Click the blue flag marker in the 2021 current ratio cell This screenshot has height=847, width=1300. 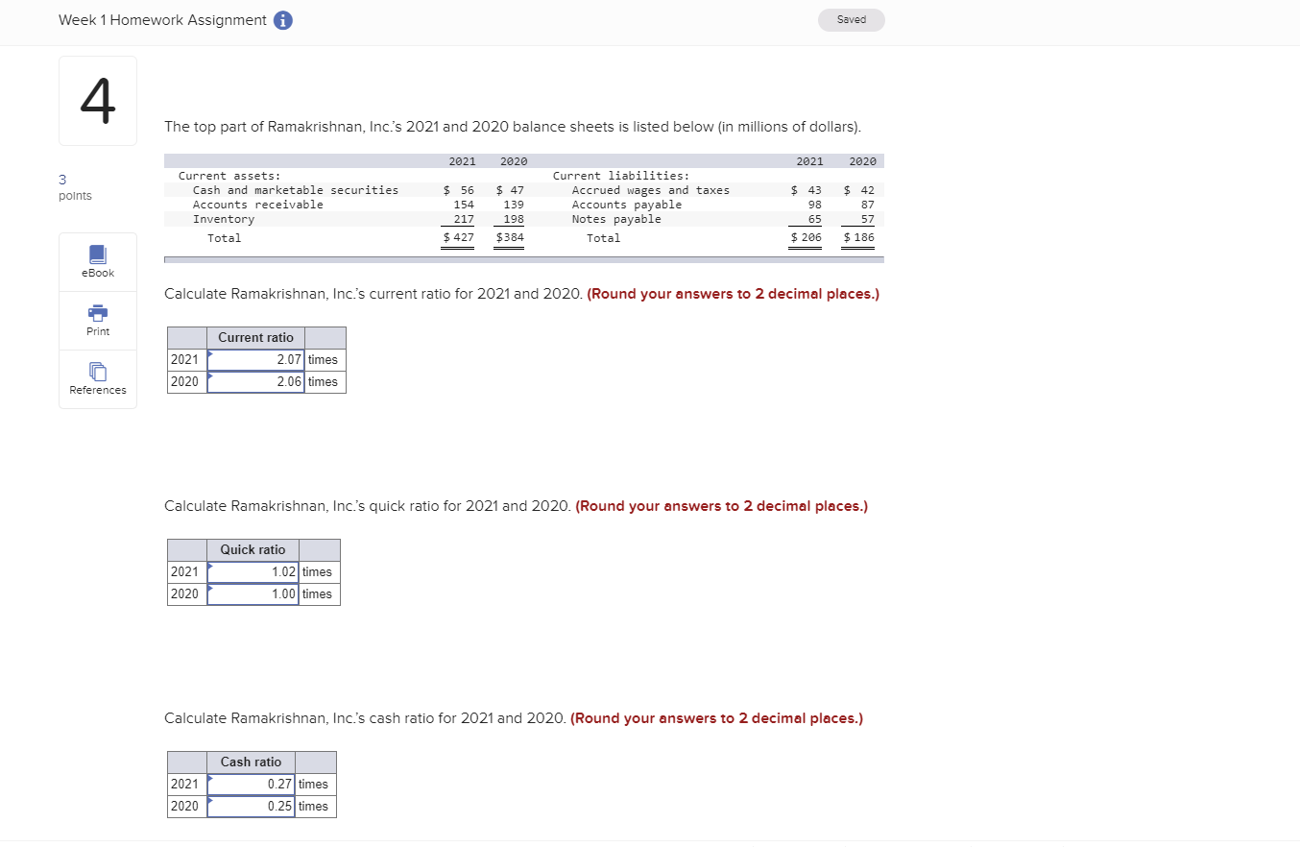(x=212, y=354)
